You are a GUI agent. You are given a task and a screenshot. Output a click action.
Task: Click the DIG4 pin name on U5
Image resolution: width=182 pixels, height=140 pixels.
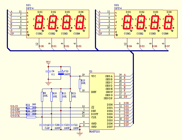point(110,117)
